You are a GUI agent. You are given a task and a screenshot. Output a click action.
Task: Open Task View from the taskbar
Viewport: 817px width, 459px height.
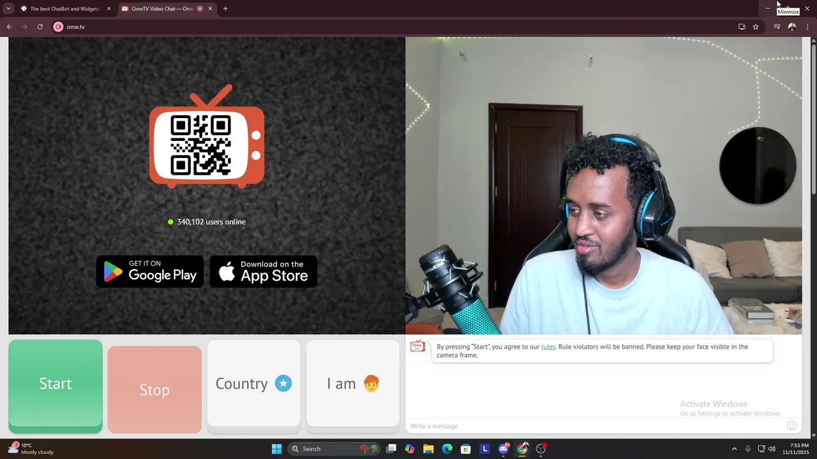pos(391,449)
